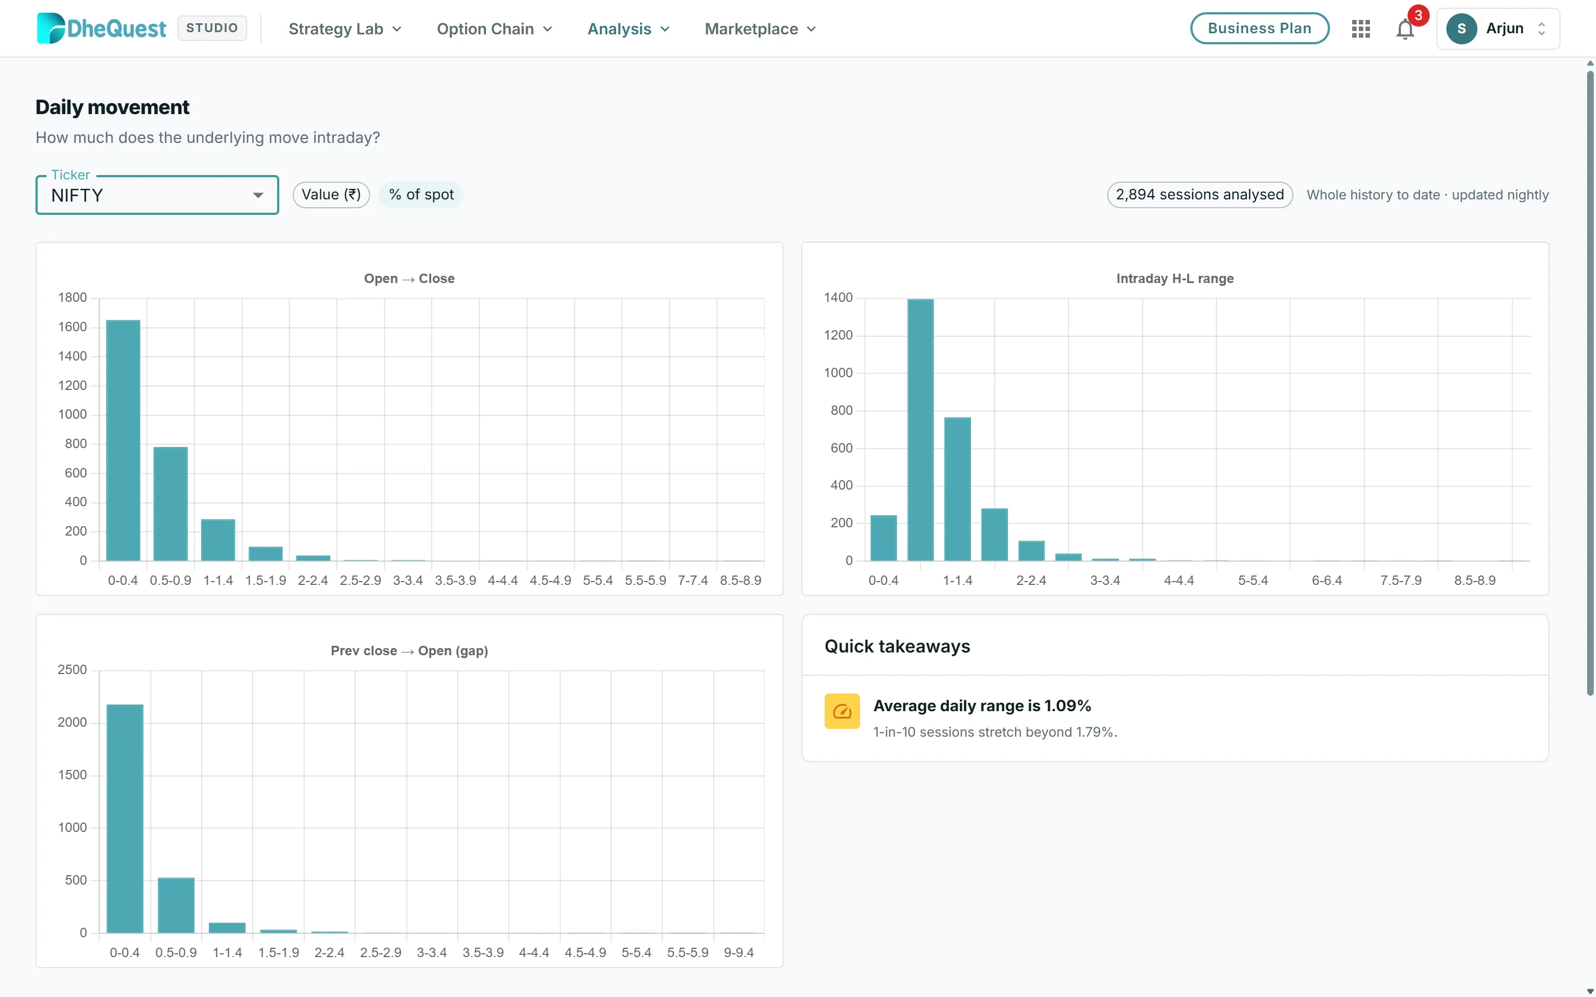Image resolution: width=1596 pixels, height=997 pixels.
Task: Click the tallest Intraday H-L range bar
Action: tap(920, 430)
